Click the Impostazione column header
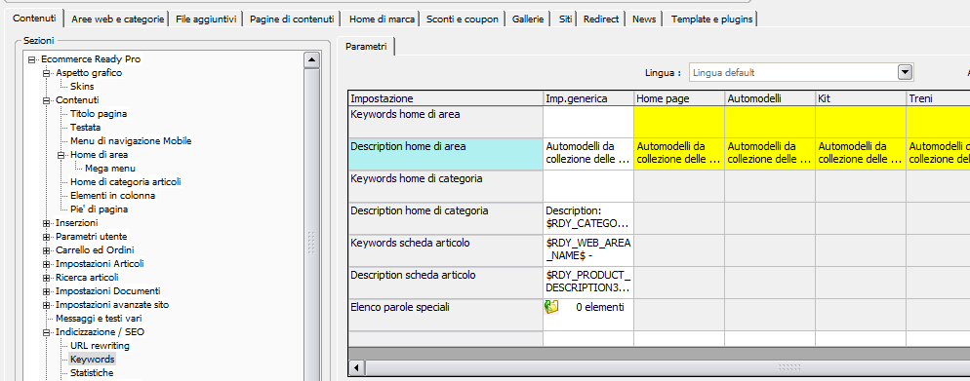 pyautogui.click(x=445, y=98)
